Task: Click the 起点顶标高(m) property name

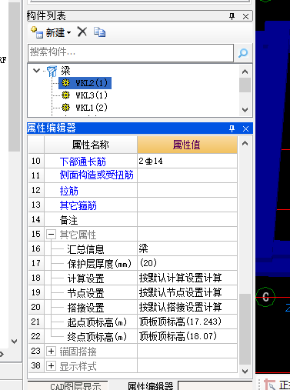Action: tap(97, 322)
